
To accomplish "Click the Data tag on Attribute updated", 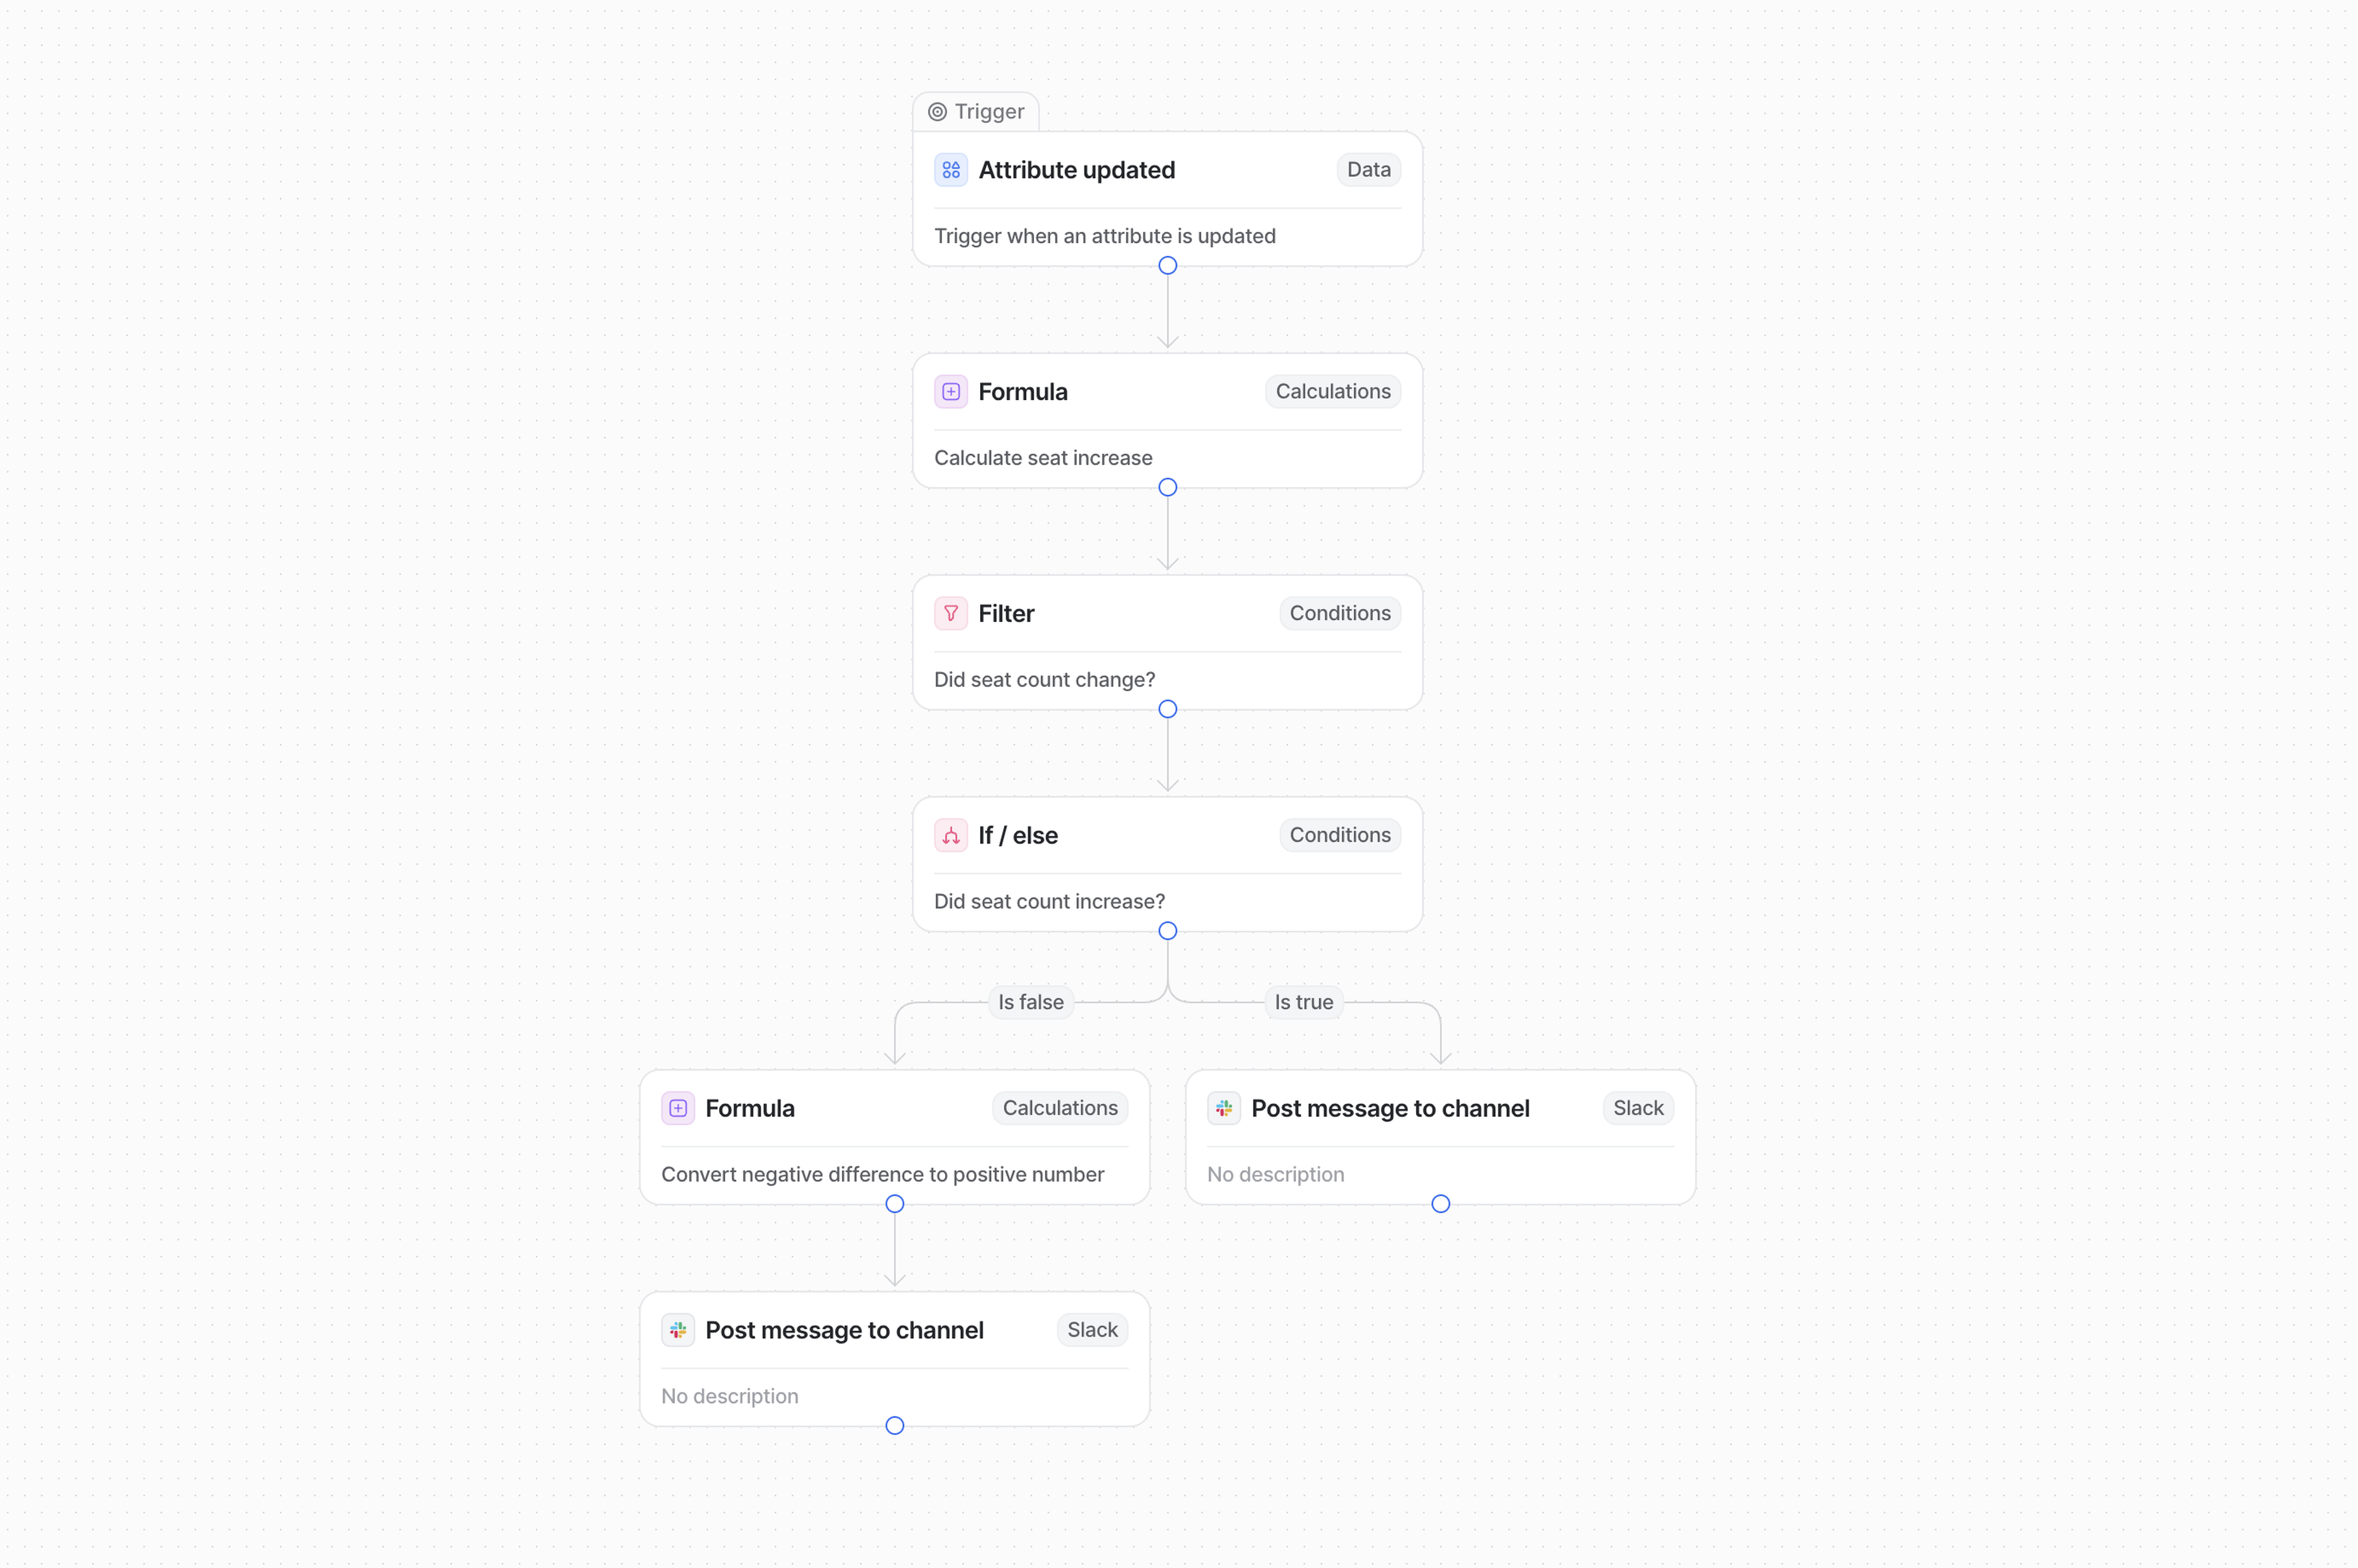I will coord(1368,170).
